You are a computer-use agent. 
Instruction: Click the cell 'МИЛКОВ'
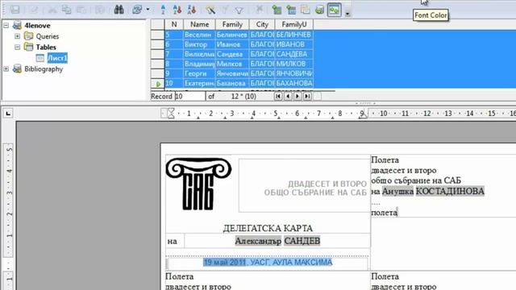coord(293,64)
